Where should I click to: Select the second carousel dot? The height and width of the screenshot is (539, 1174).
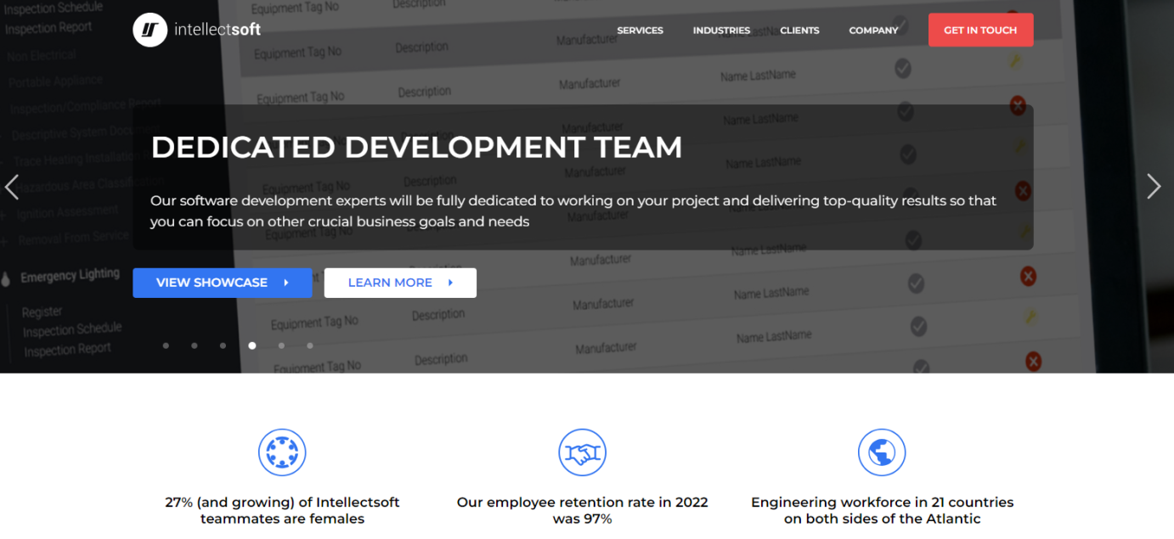pos(195,345)
